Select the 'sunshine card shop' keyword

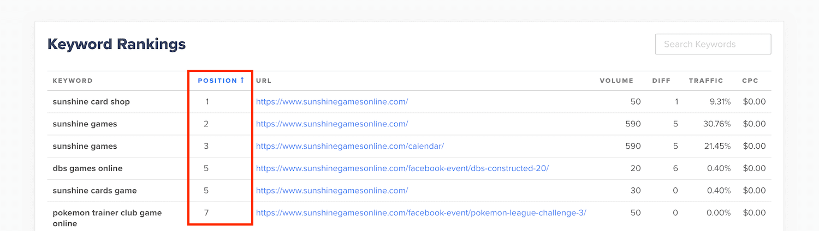(91, 102)
